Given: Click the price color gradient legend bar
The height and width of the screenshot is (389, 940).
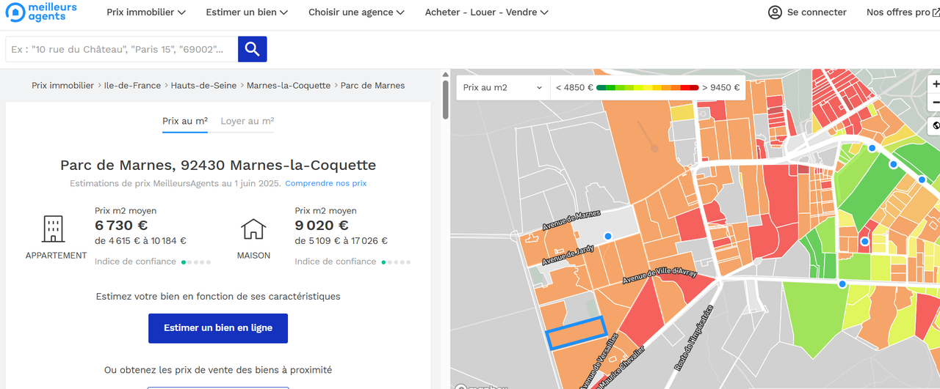Looking at the screenshot, I should click(x=647, y=87).
